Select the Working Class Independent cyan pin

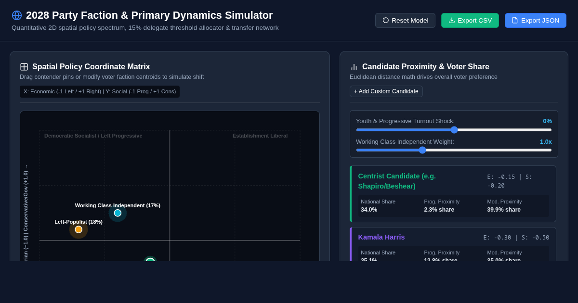pyautogui.click(x=118, y=213)
